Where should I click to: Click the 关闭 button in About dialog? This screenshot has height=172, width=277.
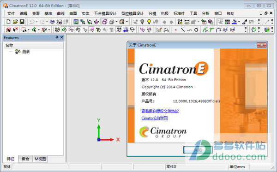coord(198,150)
